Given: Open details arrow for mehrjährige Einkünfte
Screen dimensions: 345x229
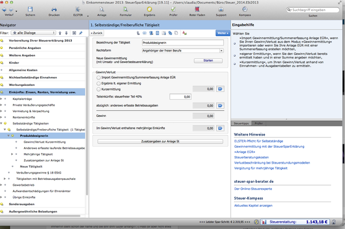Looking at the screenshot, I should coord(220,129).
